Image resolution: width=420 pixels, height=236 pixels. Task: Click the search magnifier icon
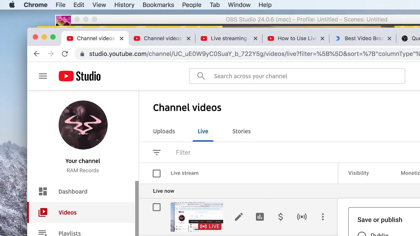[201, 76]
